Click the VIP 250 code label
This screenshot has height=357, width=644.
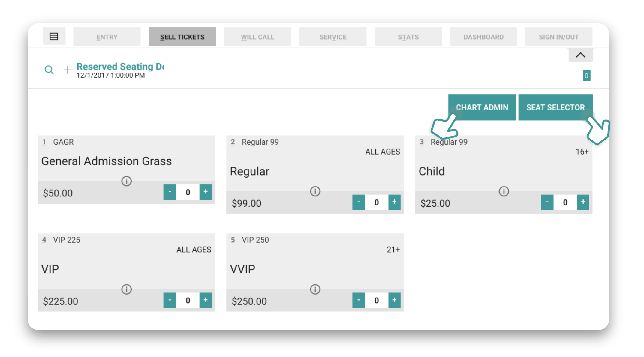255,240
